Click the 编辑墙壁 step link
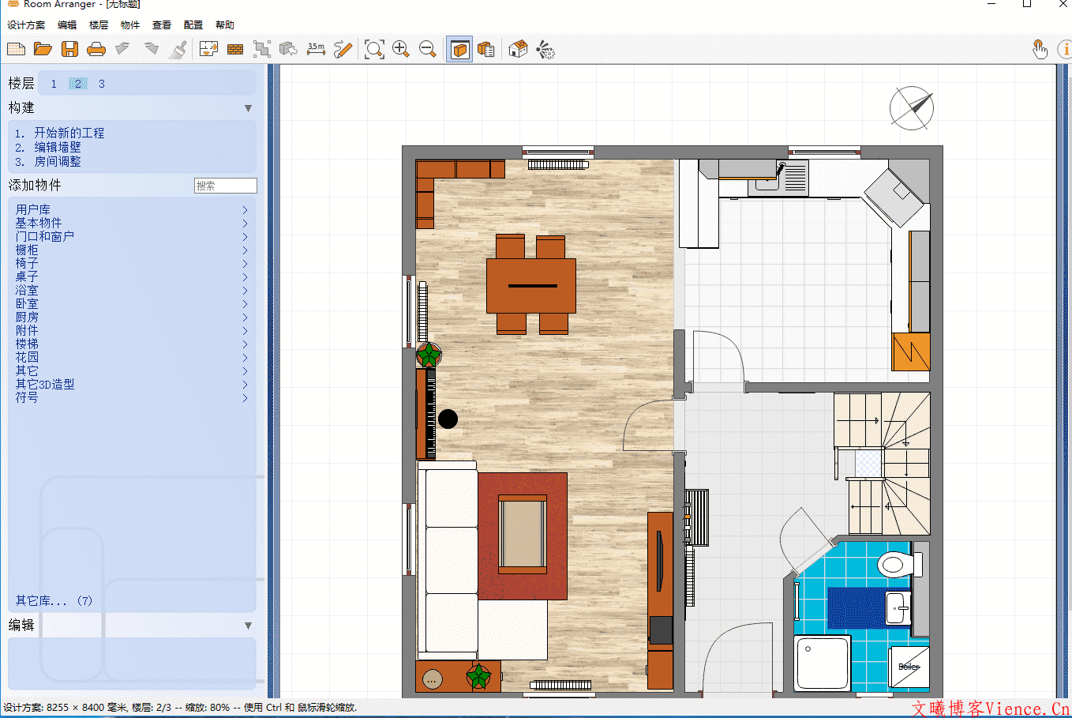Screen dimensions: 1072x718 pos(57,147)
